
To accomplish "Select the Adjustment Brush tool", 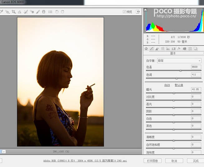I will point(37,12).
